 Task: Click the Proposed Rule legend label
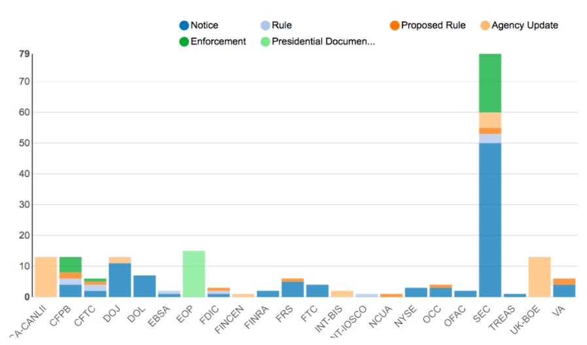(433, 25)
